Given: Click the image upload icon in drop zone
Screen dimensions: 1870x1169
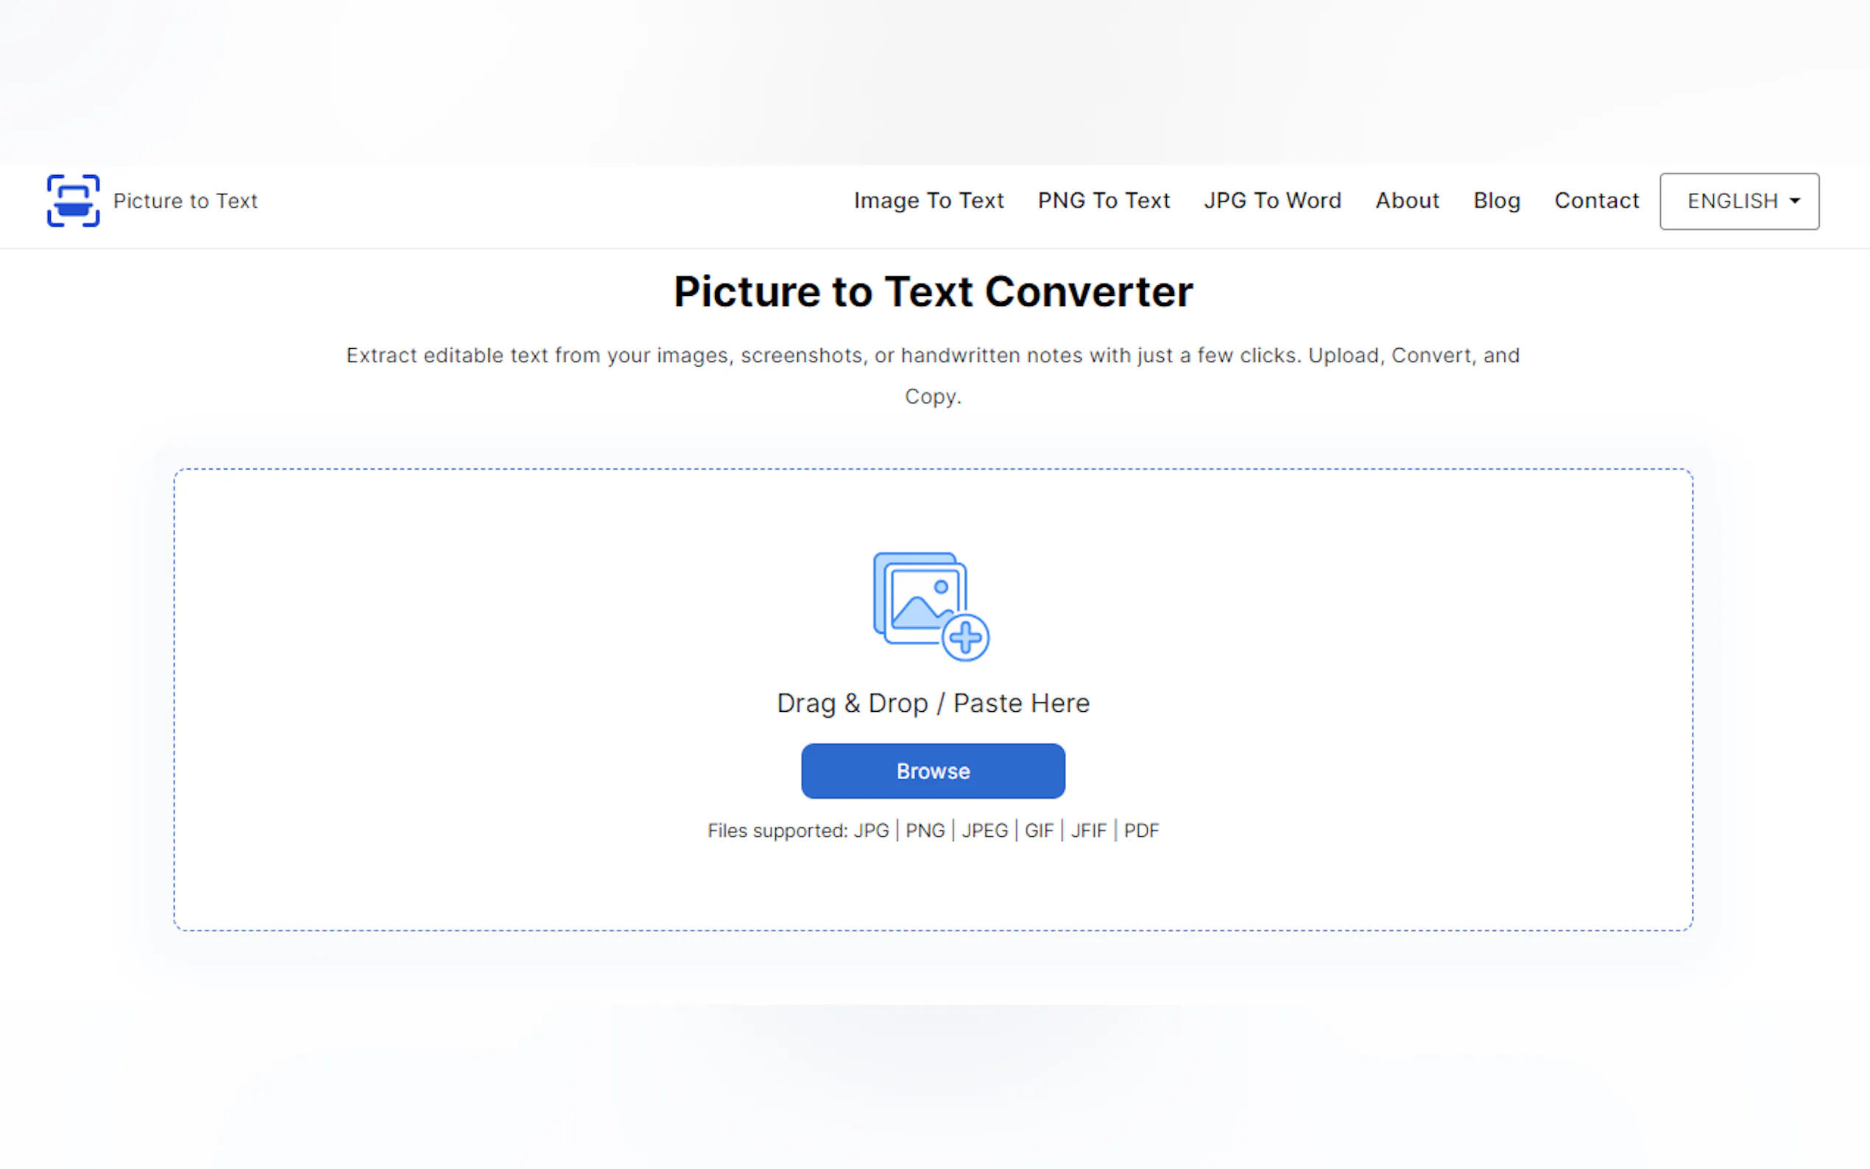Looking at the screenshot, I should pos(920,599).
